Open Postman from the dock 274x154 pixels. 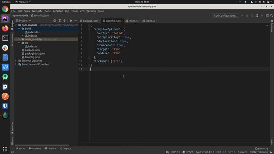coord(5,96)
